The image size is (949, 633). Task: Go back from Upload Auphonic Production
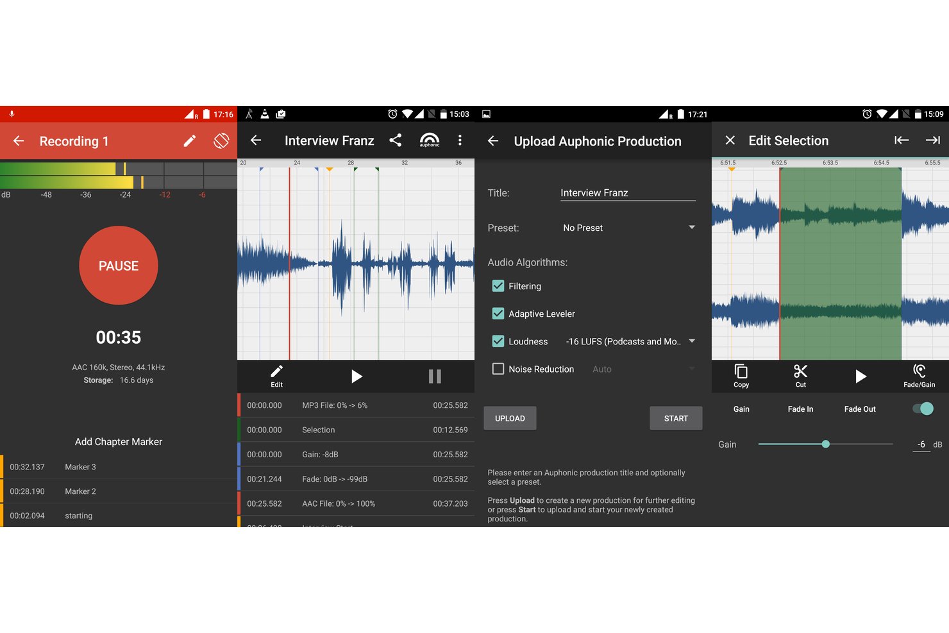pos(493,141)
